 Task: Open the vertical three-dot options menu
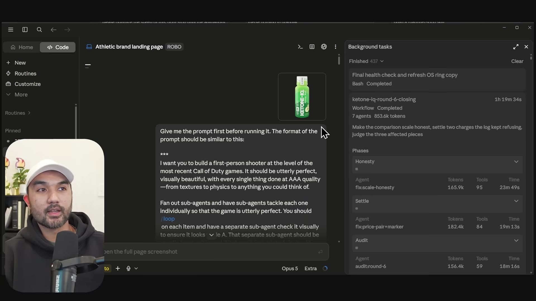(x=336, y=47)
